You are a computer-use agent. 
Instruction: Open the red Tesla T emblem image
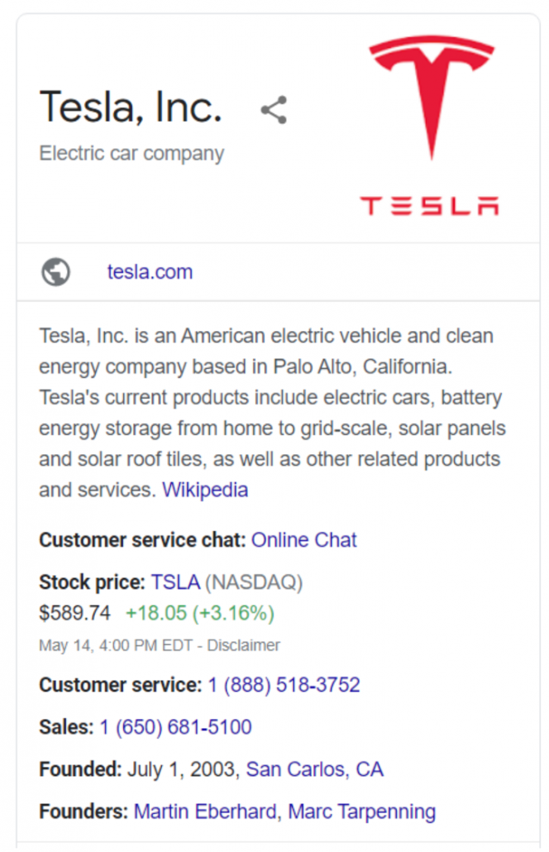pos(432,97)
